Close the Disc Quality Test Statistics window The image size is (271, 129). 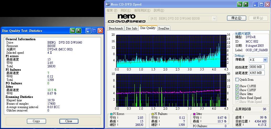(x=100, y=31)
